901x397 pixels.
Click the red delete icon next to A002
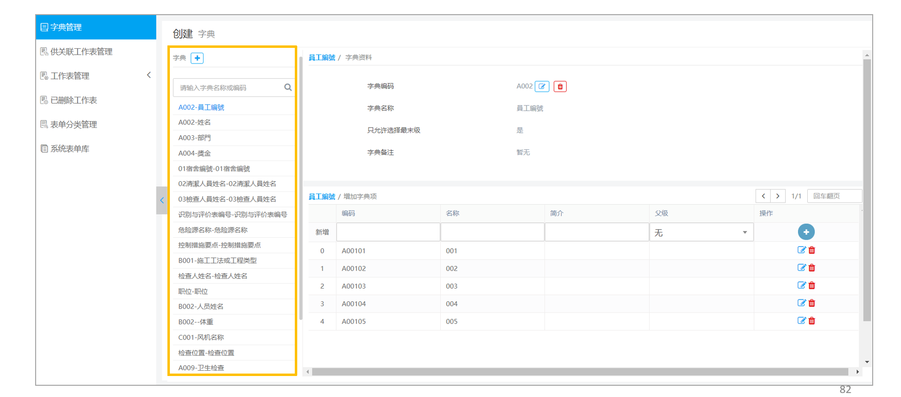(x=560, y=86)
